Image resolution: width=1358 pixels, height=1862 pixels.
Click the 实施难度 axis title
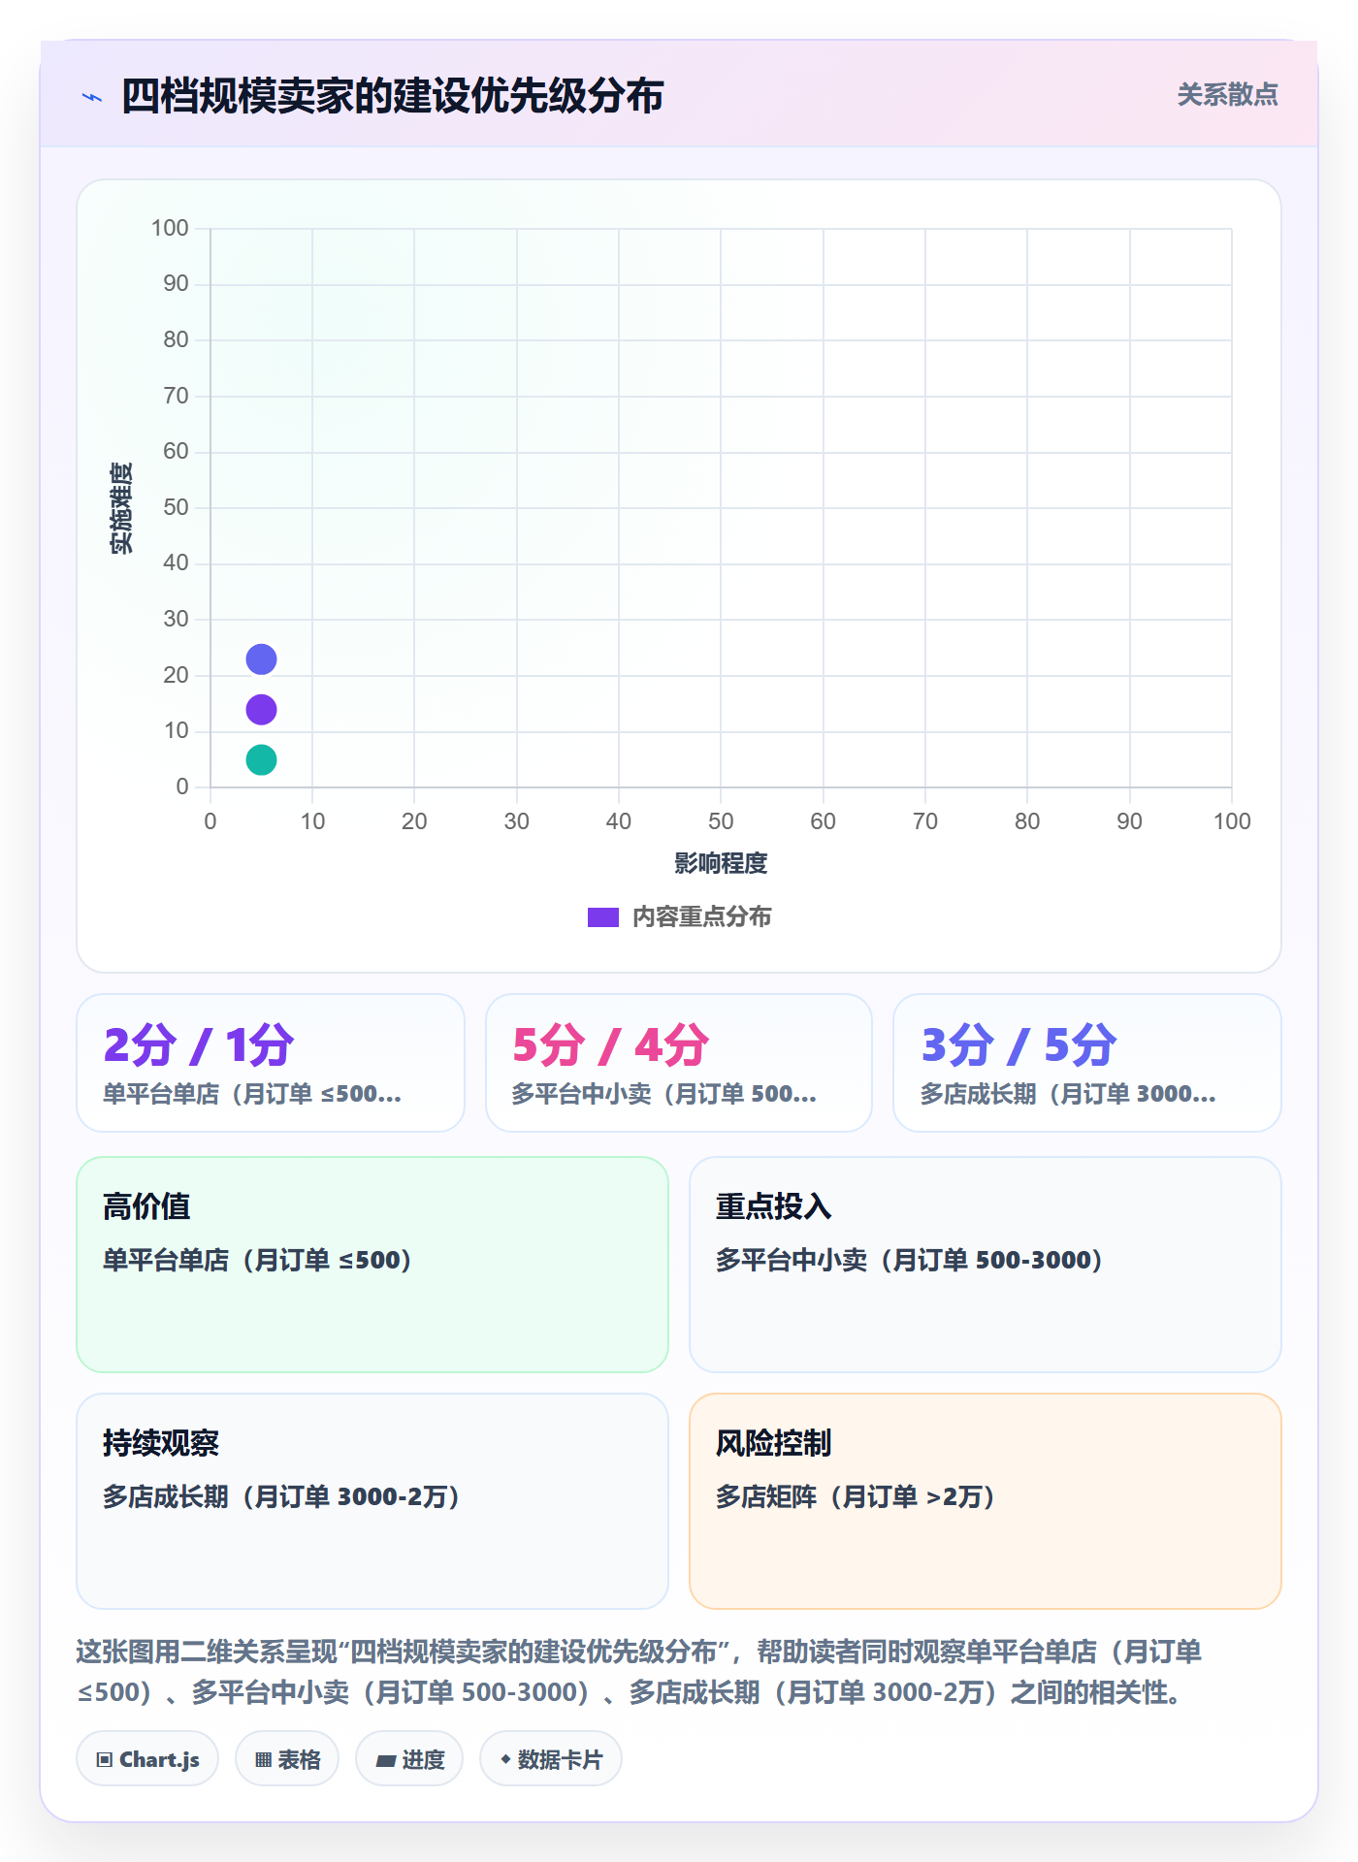point(121,508)
